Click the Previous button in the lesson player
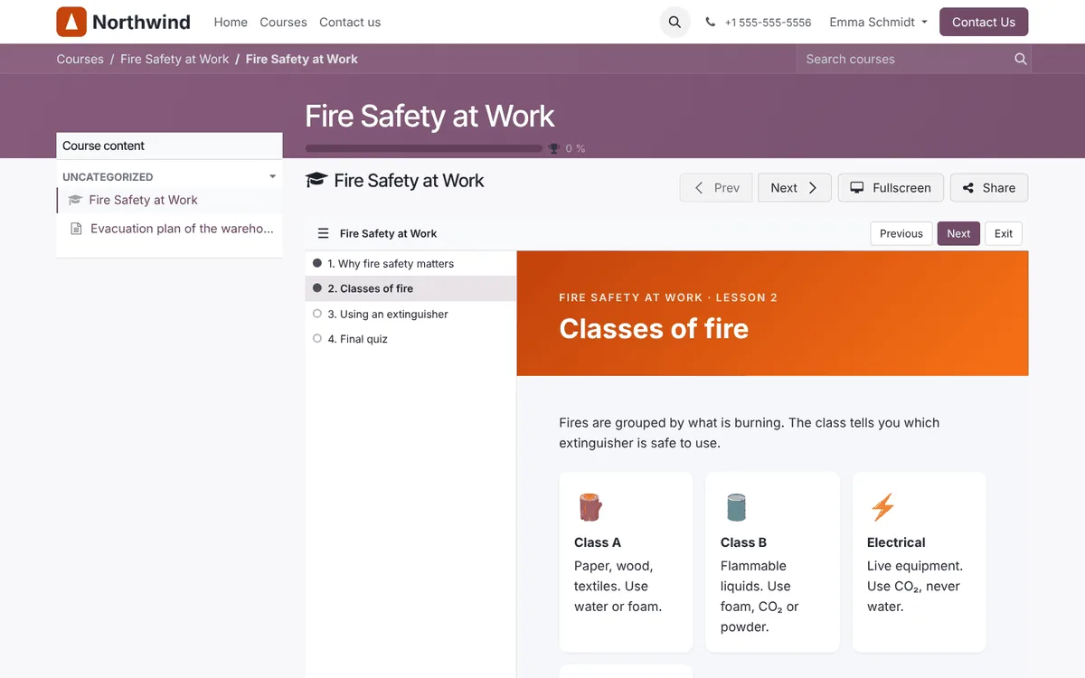Image resolution: width=1085 pixels, height=678 pixels. (901, 233)
